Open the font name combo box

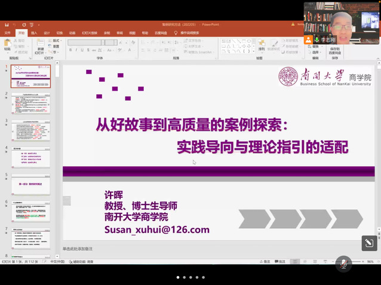(x=84, y=42)
